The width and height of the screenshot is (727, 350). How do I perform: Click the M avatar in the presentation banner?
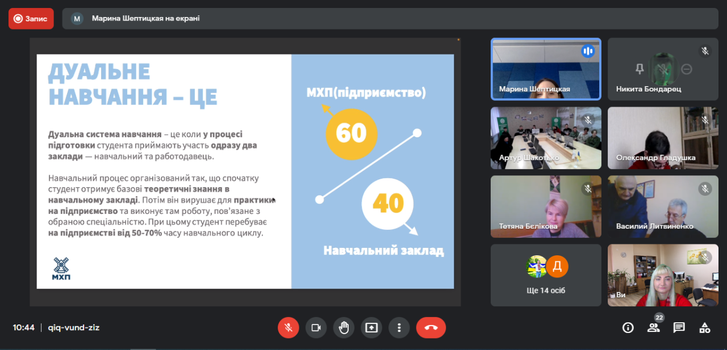pyautogui.click(x=77, y=18)
